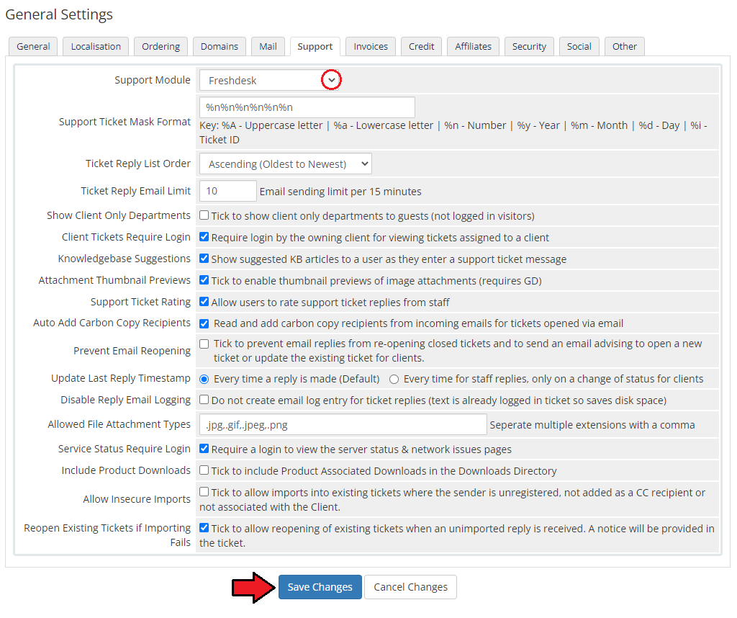Click Save Changes button
The image size is (737, 618).
[320, 587]
